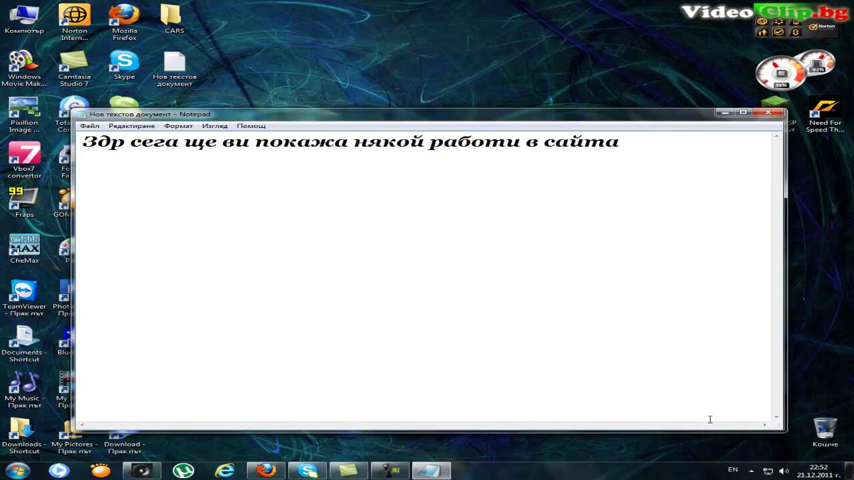Open the Помощ menu
Viewport: 854px width, 480px height.
[x=251, y=126]
